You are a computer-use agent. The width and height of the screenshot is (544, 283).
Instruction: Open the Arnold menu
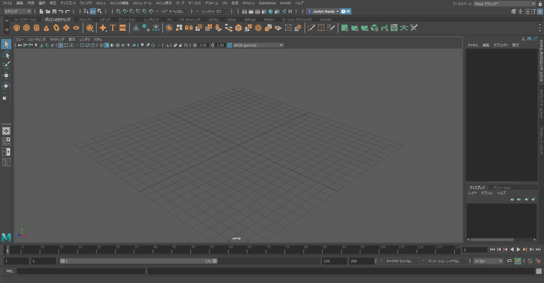tap(285, 3)
